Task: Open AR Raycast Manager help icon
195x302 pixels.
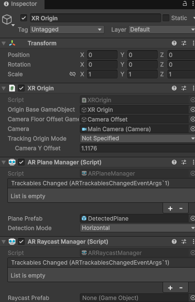Action: (x=174, y=242)
